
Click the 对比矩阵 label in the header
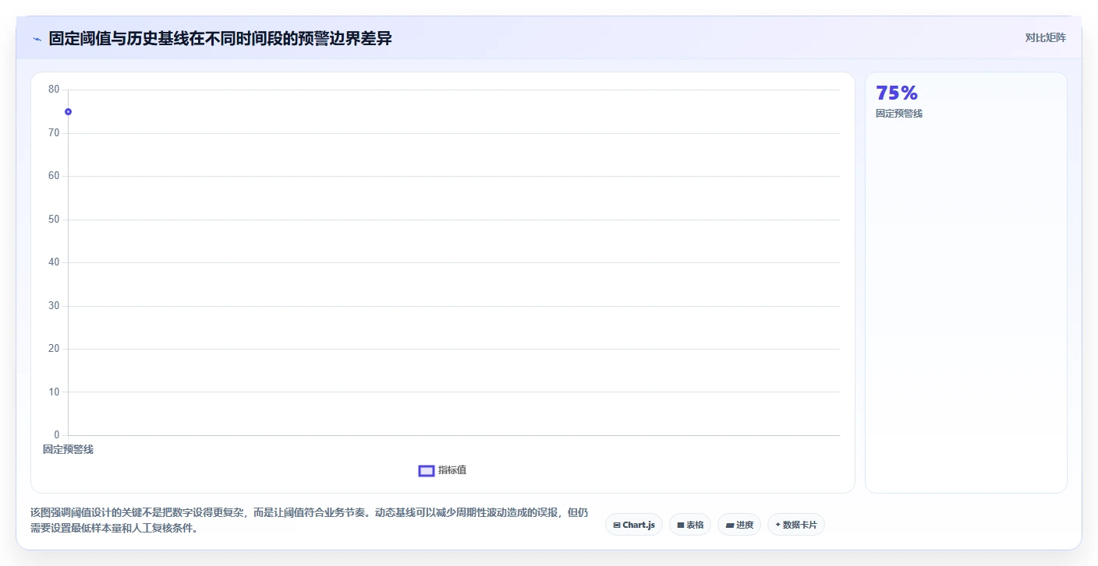[1045, 37]
